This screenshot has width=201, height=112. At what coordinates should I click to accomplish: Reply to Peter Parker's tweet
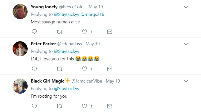pos(34,69)
